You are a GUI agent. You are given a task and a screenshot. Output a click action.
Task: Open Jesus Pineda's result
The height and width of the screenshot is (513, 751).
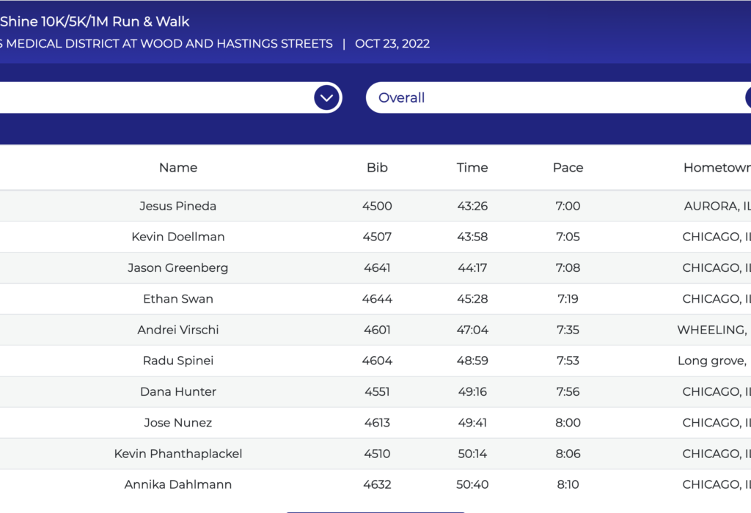(178, 206)
